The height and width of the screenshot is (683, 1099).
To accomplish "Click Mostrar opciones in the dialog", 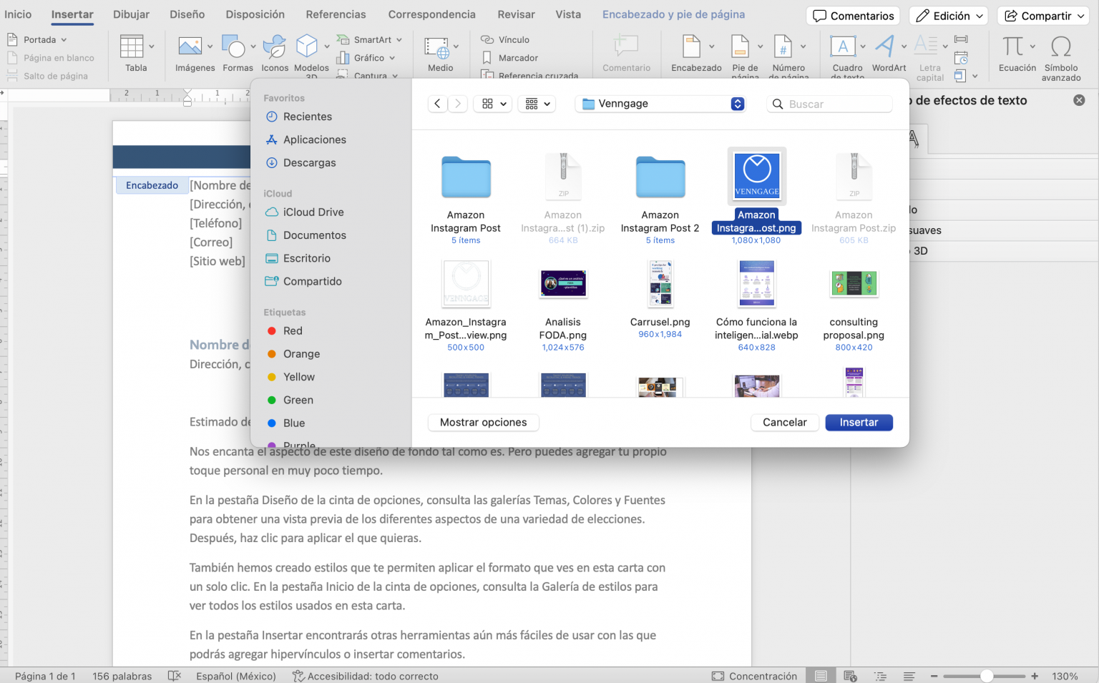I will coord(483,422).
